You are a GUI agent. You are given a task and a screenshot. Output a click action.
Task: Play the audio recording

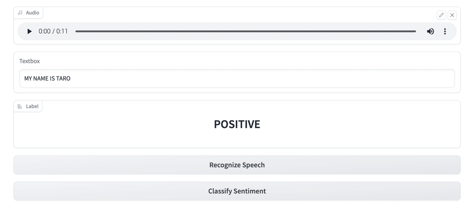[29, 31]
